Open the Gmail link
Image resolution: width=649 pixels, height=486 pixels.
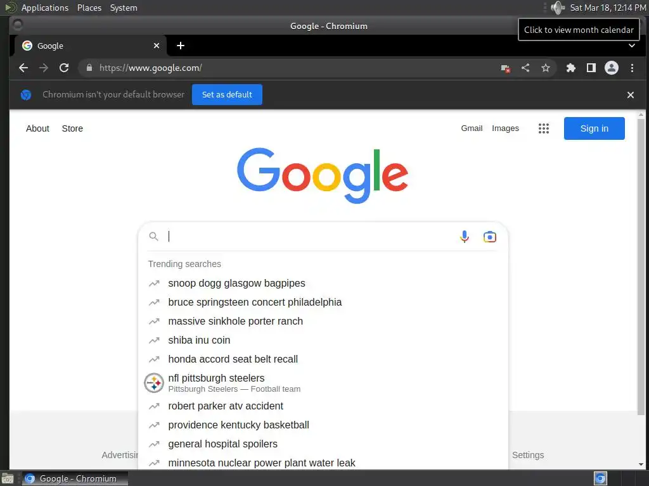click(x=472, y=128)
